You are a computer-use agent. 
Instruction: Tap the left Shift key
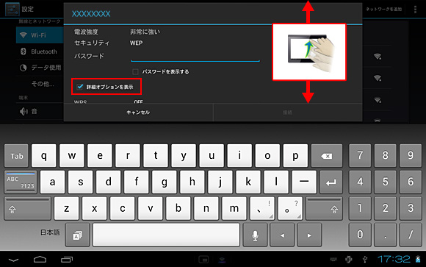[27, 209]
